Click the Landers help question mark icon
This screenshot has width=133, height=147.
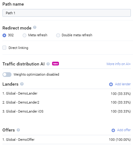pos(22,84)
